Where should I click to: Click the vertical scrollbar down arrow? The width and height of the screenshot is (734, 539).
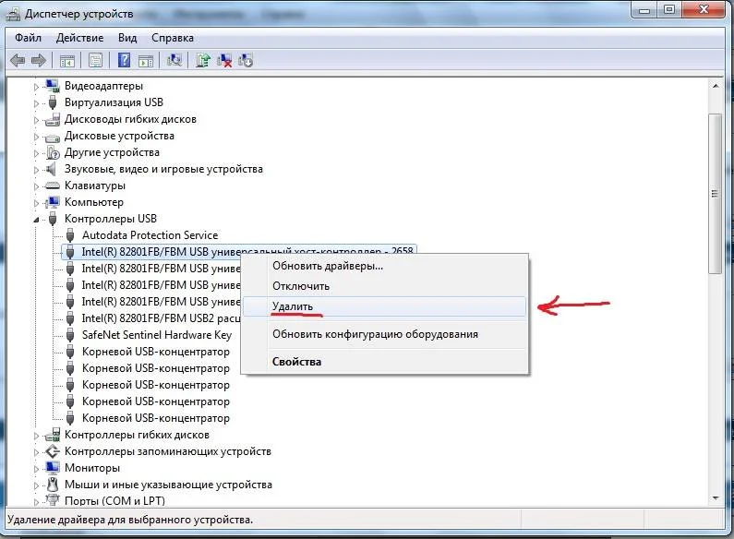pos(716,498)
